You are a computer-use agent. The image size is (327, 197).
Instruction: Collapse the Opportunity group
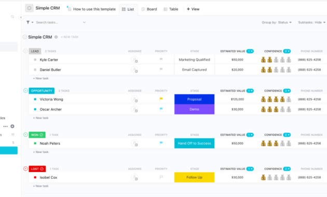coord(25,91)
